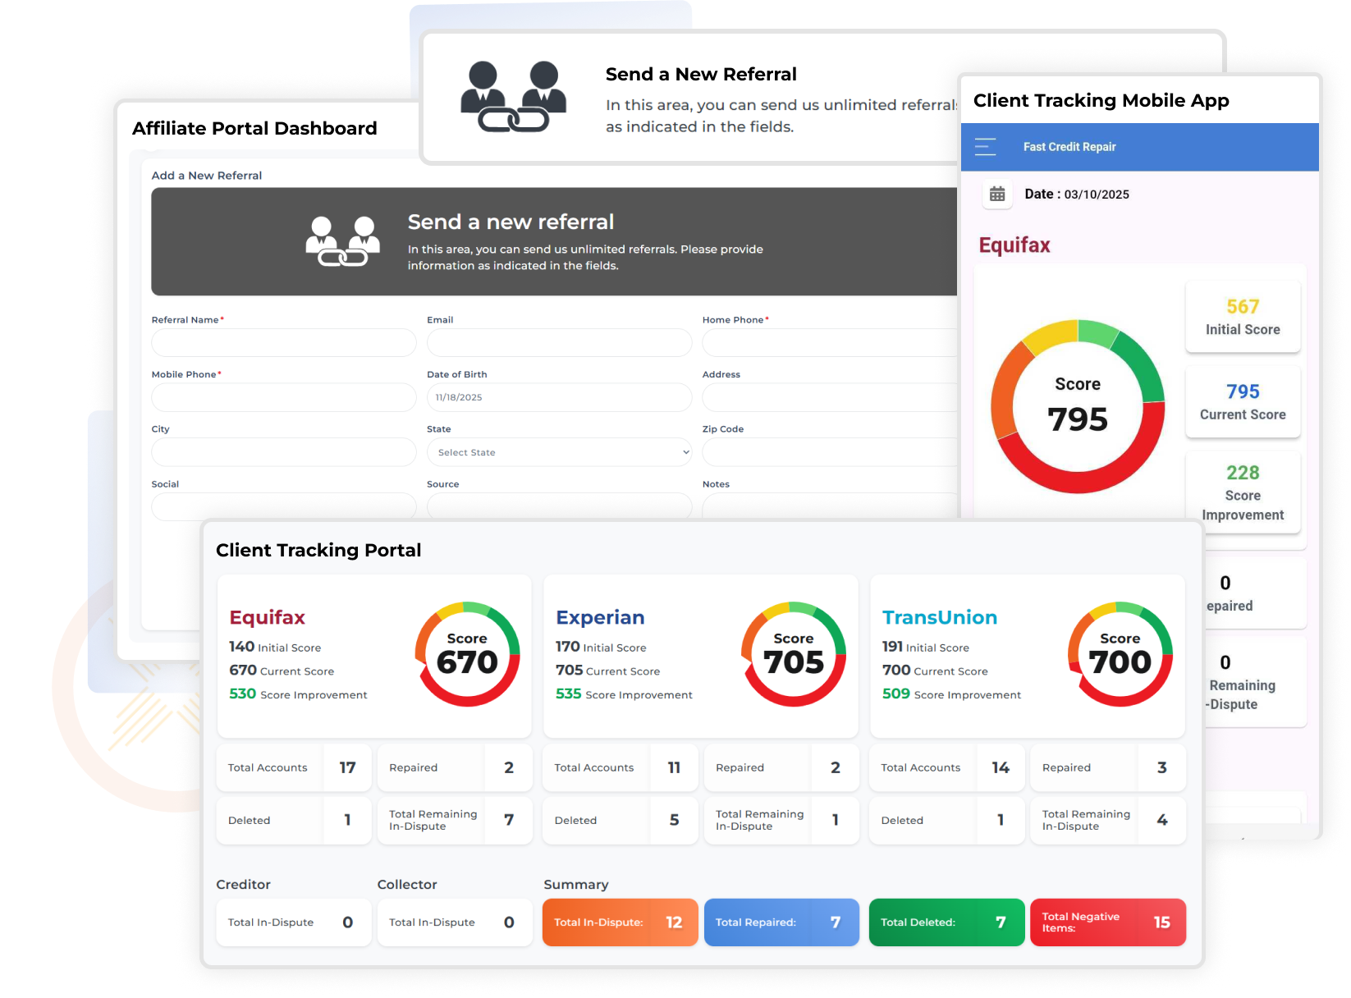
Task: Select the City input field
Action: tap(283, 452)
